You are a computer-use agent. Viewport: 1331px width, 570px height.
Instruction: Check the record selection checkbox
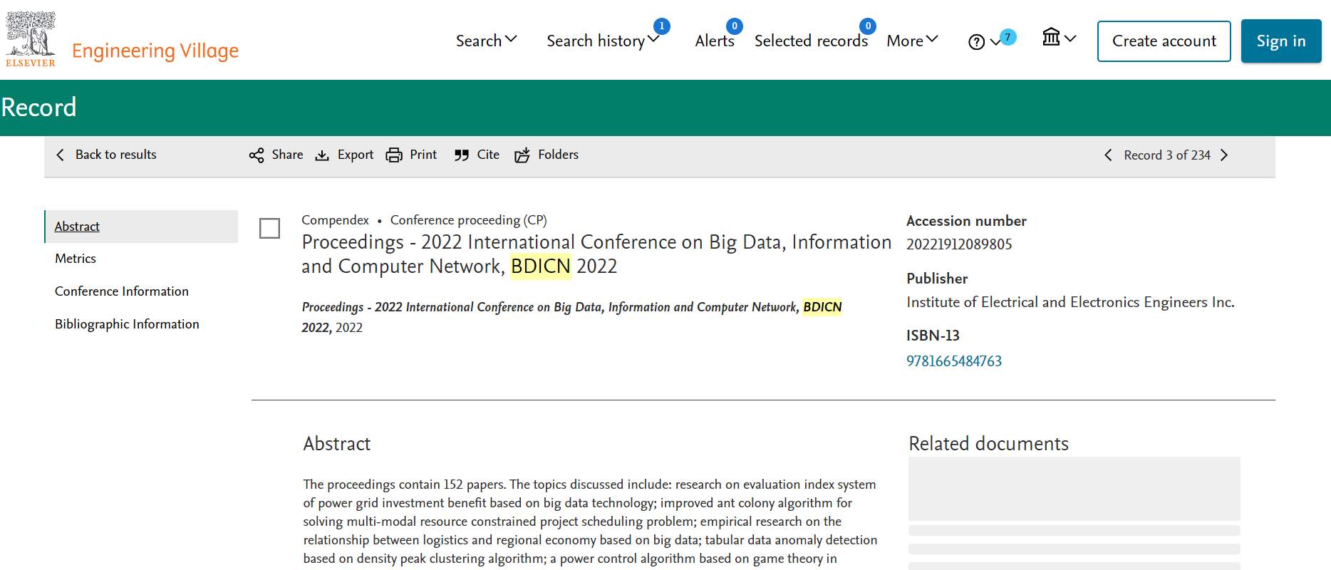point(269,229)
